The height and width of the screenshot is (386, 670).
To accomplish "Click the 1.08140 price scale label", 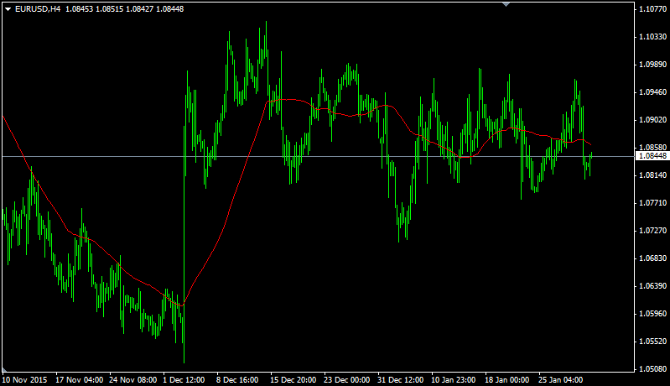I will coord(652,175).
